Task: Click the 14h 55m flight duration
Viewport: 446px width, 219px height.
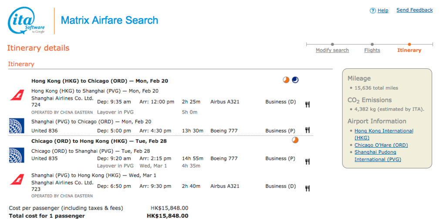Action: click(193, 158)
